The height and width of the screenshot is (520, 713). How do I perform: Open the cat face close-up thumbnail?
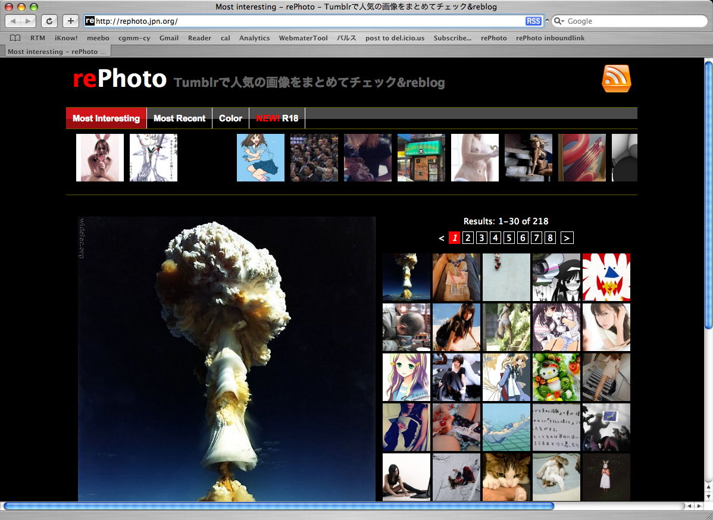pos(506,477)
